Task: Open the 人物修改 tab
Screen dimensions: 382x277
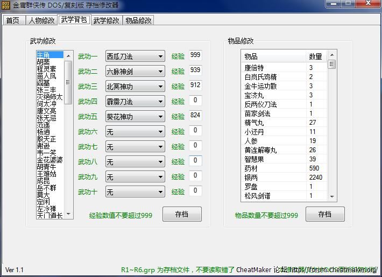Action: (x=41, y=20)
